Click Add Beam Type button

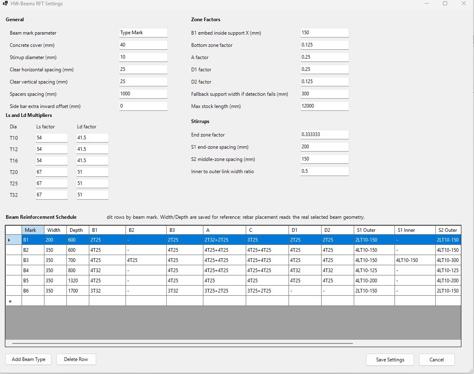click(x=29, y=359)
